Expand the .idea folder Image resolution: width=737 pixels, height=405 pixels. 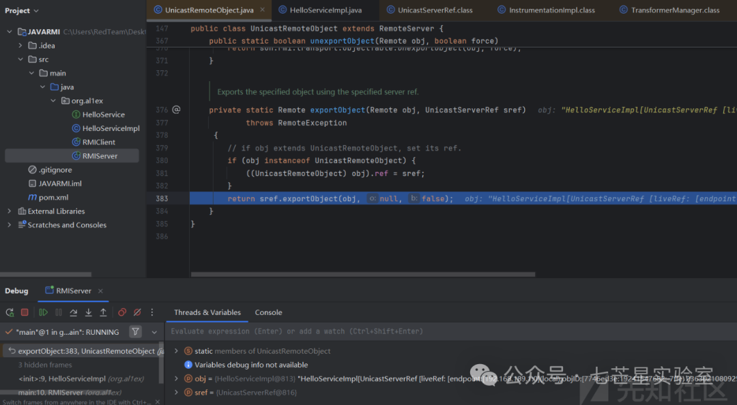tap(20, 46)
